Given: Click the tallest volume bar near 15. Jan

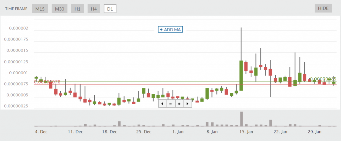Looking at the screenshot, I should click(241, 119).
